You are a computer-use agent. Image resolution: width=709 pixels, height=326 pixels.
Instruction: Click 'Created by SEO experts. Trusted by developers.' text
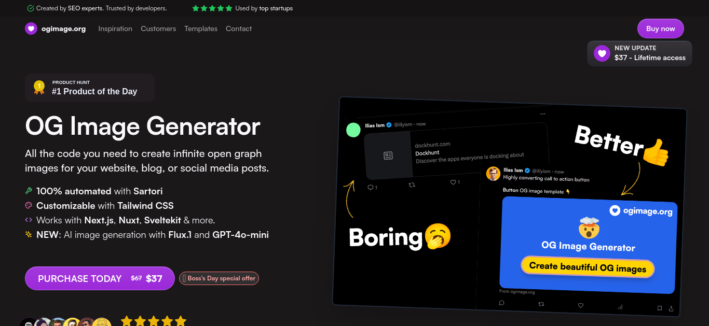102,8
